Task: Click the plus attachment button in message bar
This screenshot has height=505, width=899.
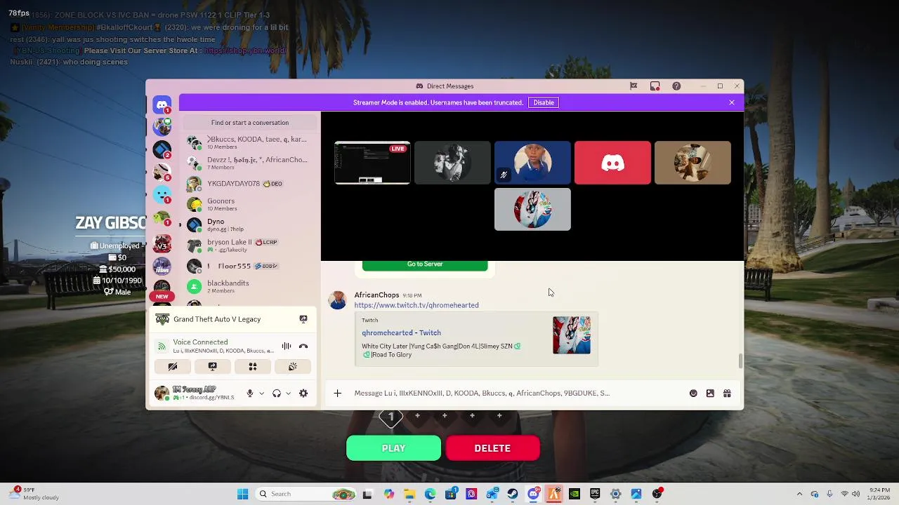Action: pos(337,393)
